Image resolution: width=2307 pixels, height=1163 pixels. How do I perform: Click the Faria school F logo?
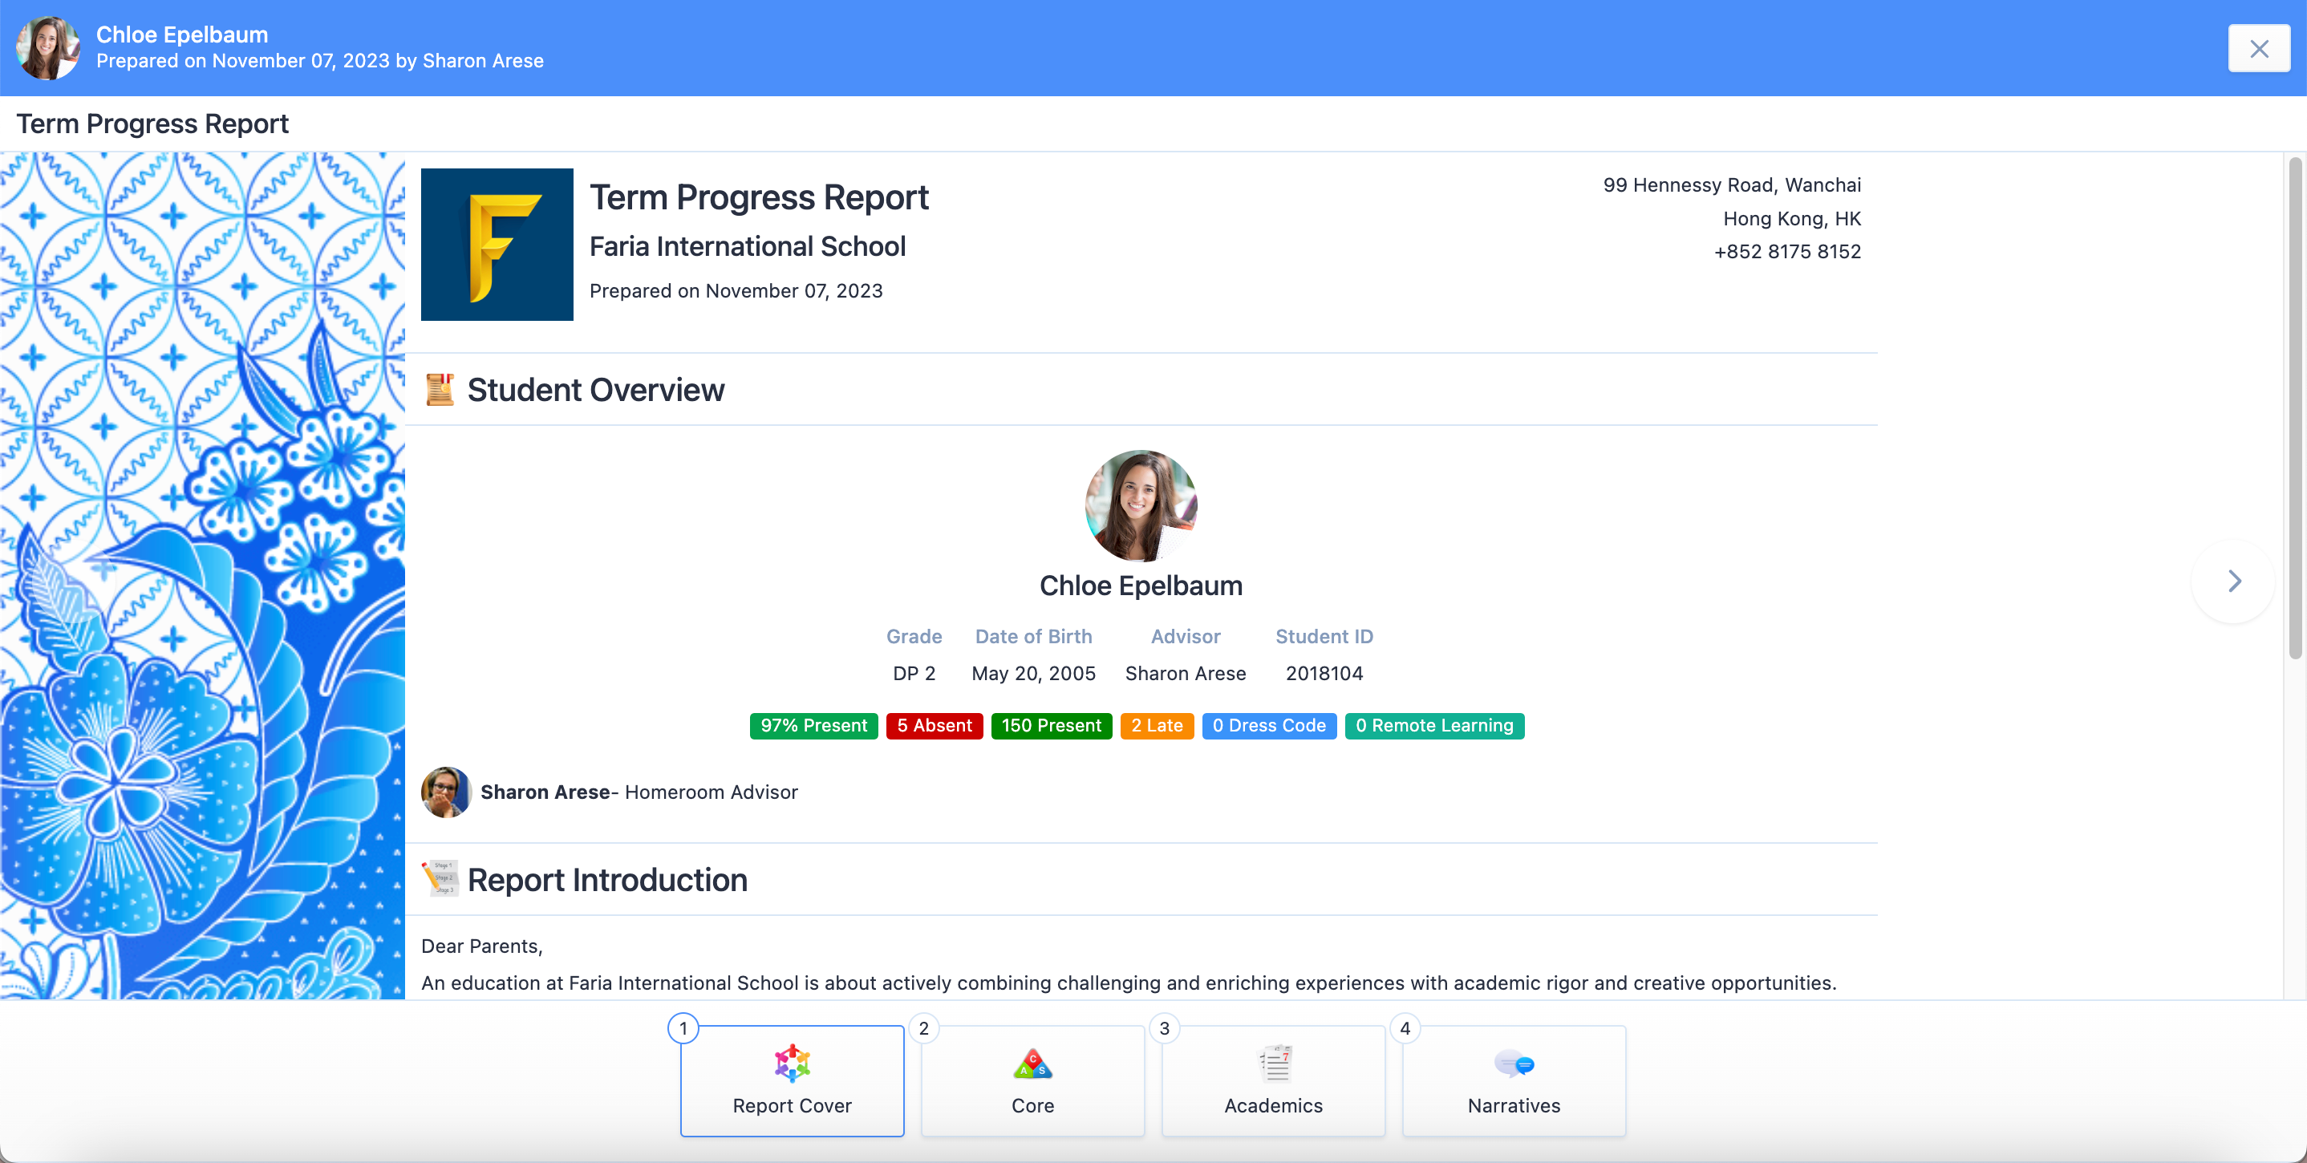[497, 245]
